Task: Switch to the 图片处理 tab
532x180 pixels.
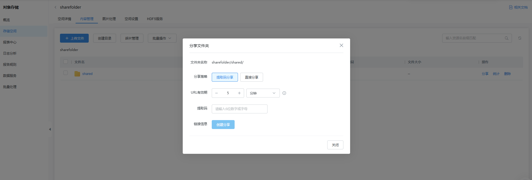Action: pos(109,19)
